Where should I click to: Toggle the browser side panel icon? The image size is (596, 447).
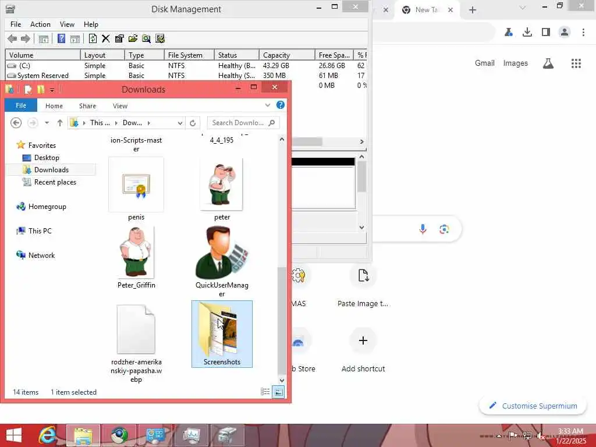click(546, 32)
